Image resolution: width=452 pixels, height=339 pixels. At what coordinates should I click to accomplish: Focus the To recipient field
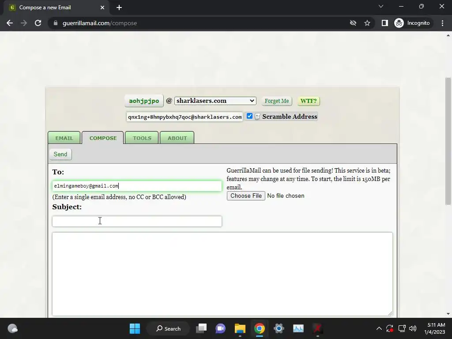pos(137,186)
